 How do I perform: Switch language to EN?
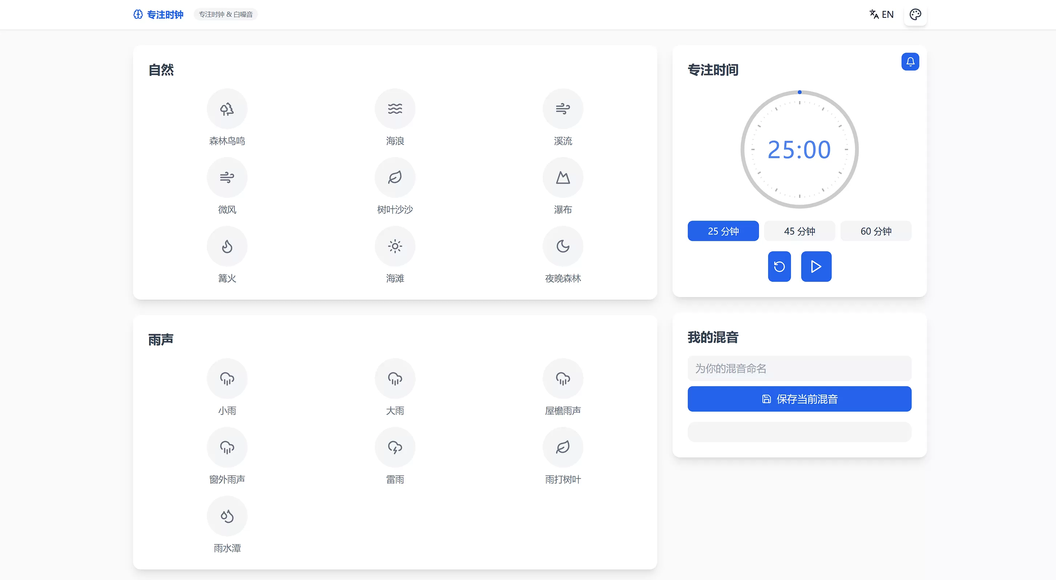(x=882, y=14)
